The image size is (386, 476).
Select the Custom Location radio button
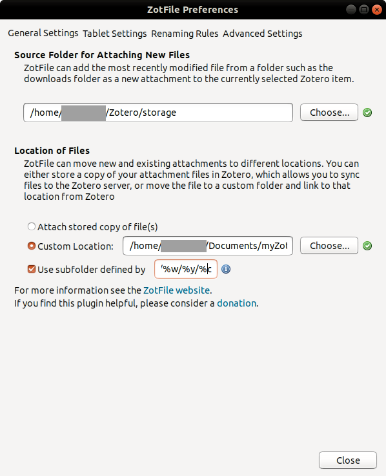[32, 246]
